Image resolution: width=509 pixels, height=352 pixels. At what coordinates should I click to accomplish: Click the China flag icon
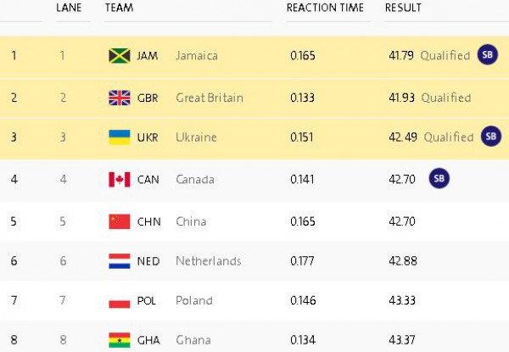pyautogui.click(x=120, y=221)
